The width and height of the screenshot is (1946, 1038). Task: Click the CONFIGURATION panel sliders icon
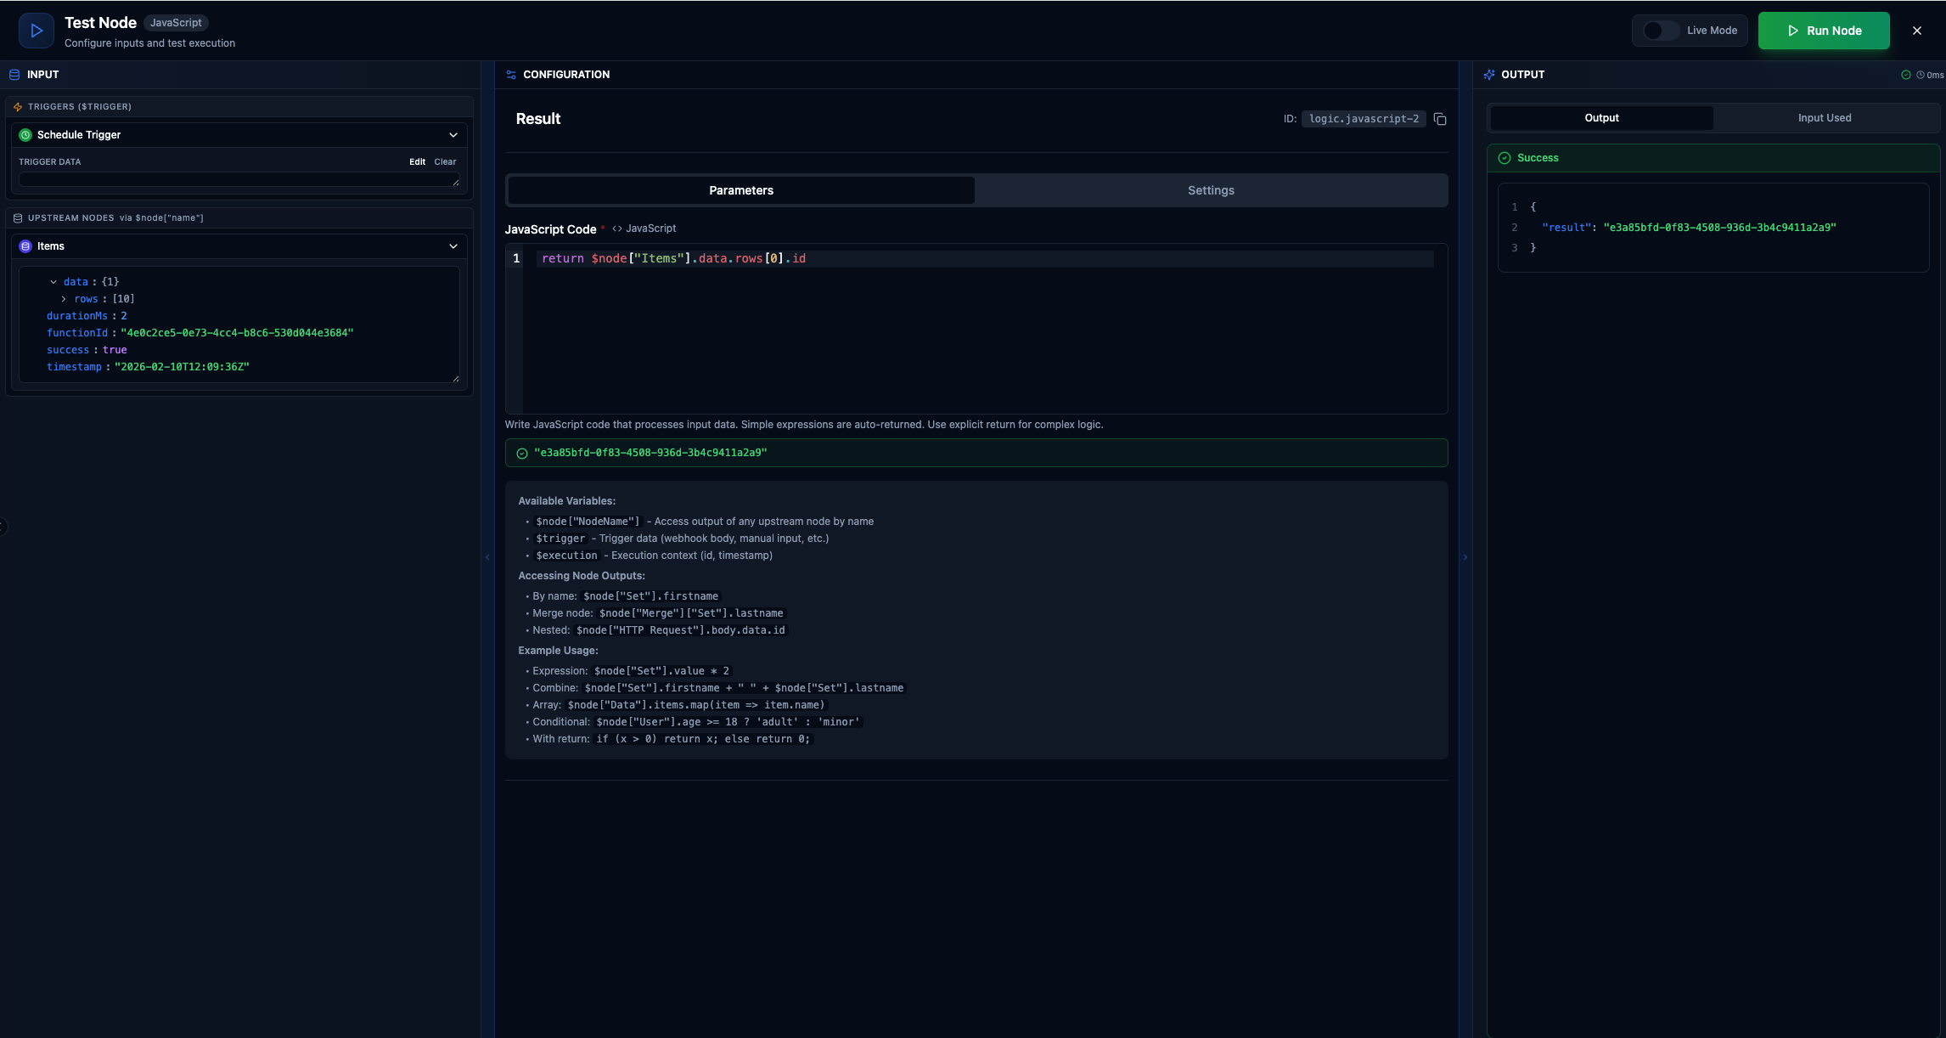(511, 75)
